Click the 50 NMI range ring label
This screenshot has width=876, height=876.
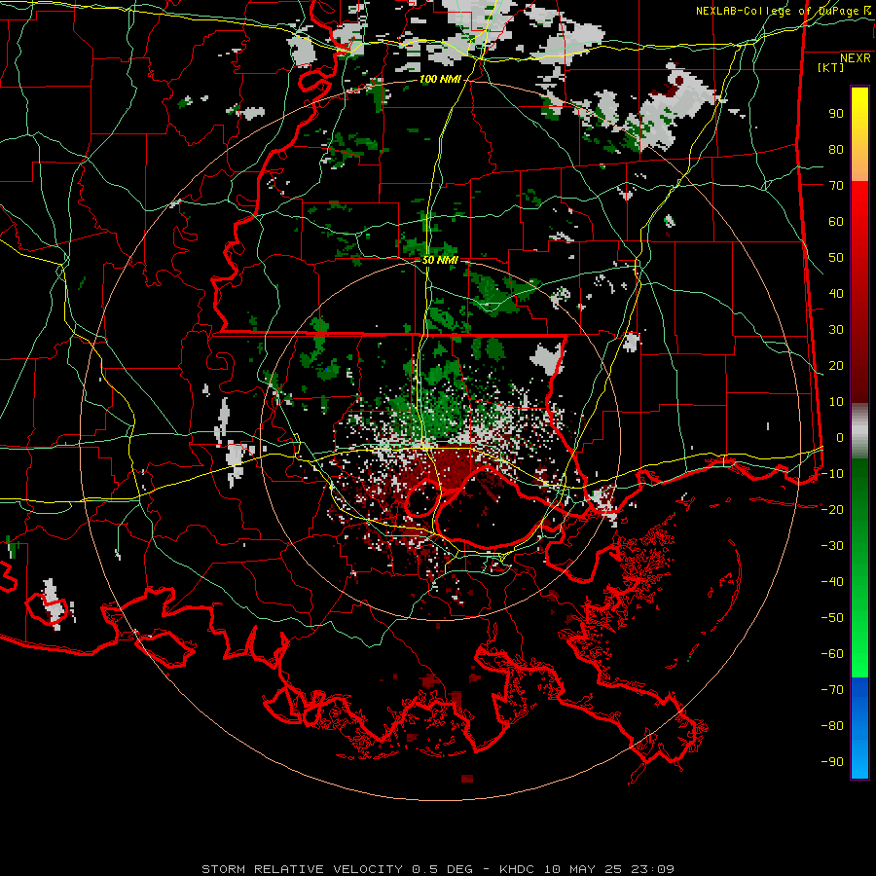click(x=440, y=260)
